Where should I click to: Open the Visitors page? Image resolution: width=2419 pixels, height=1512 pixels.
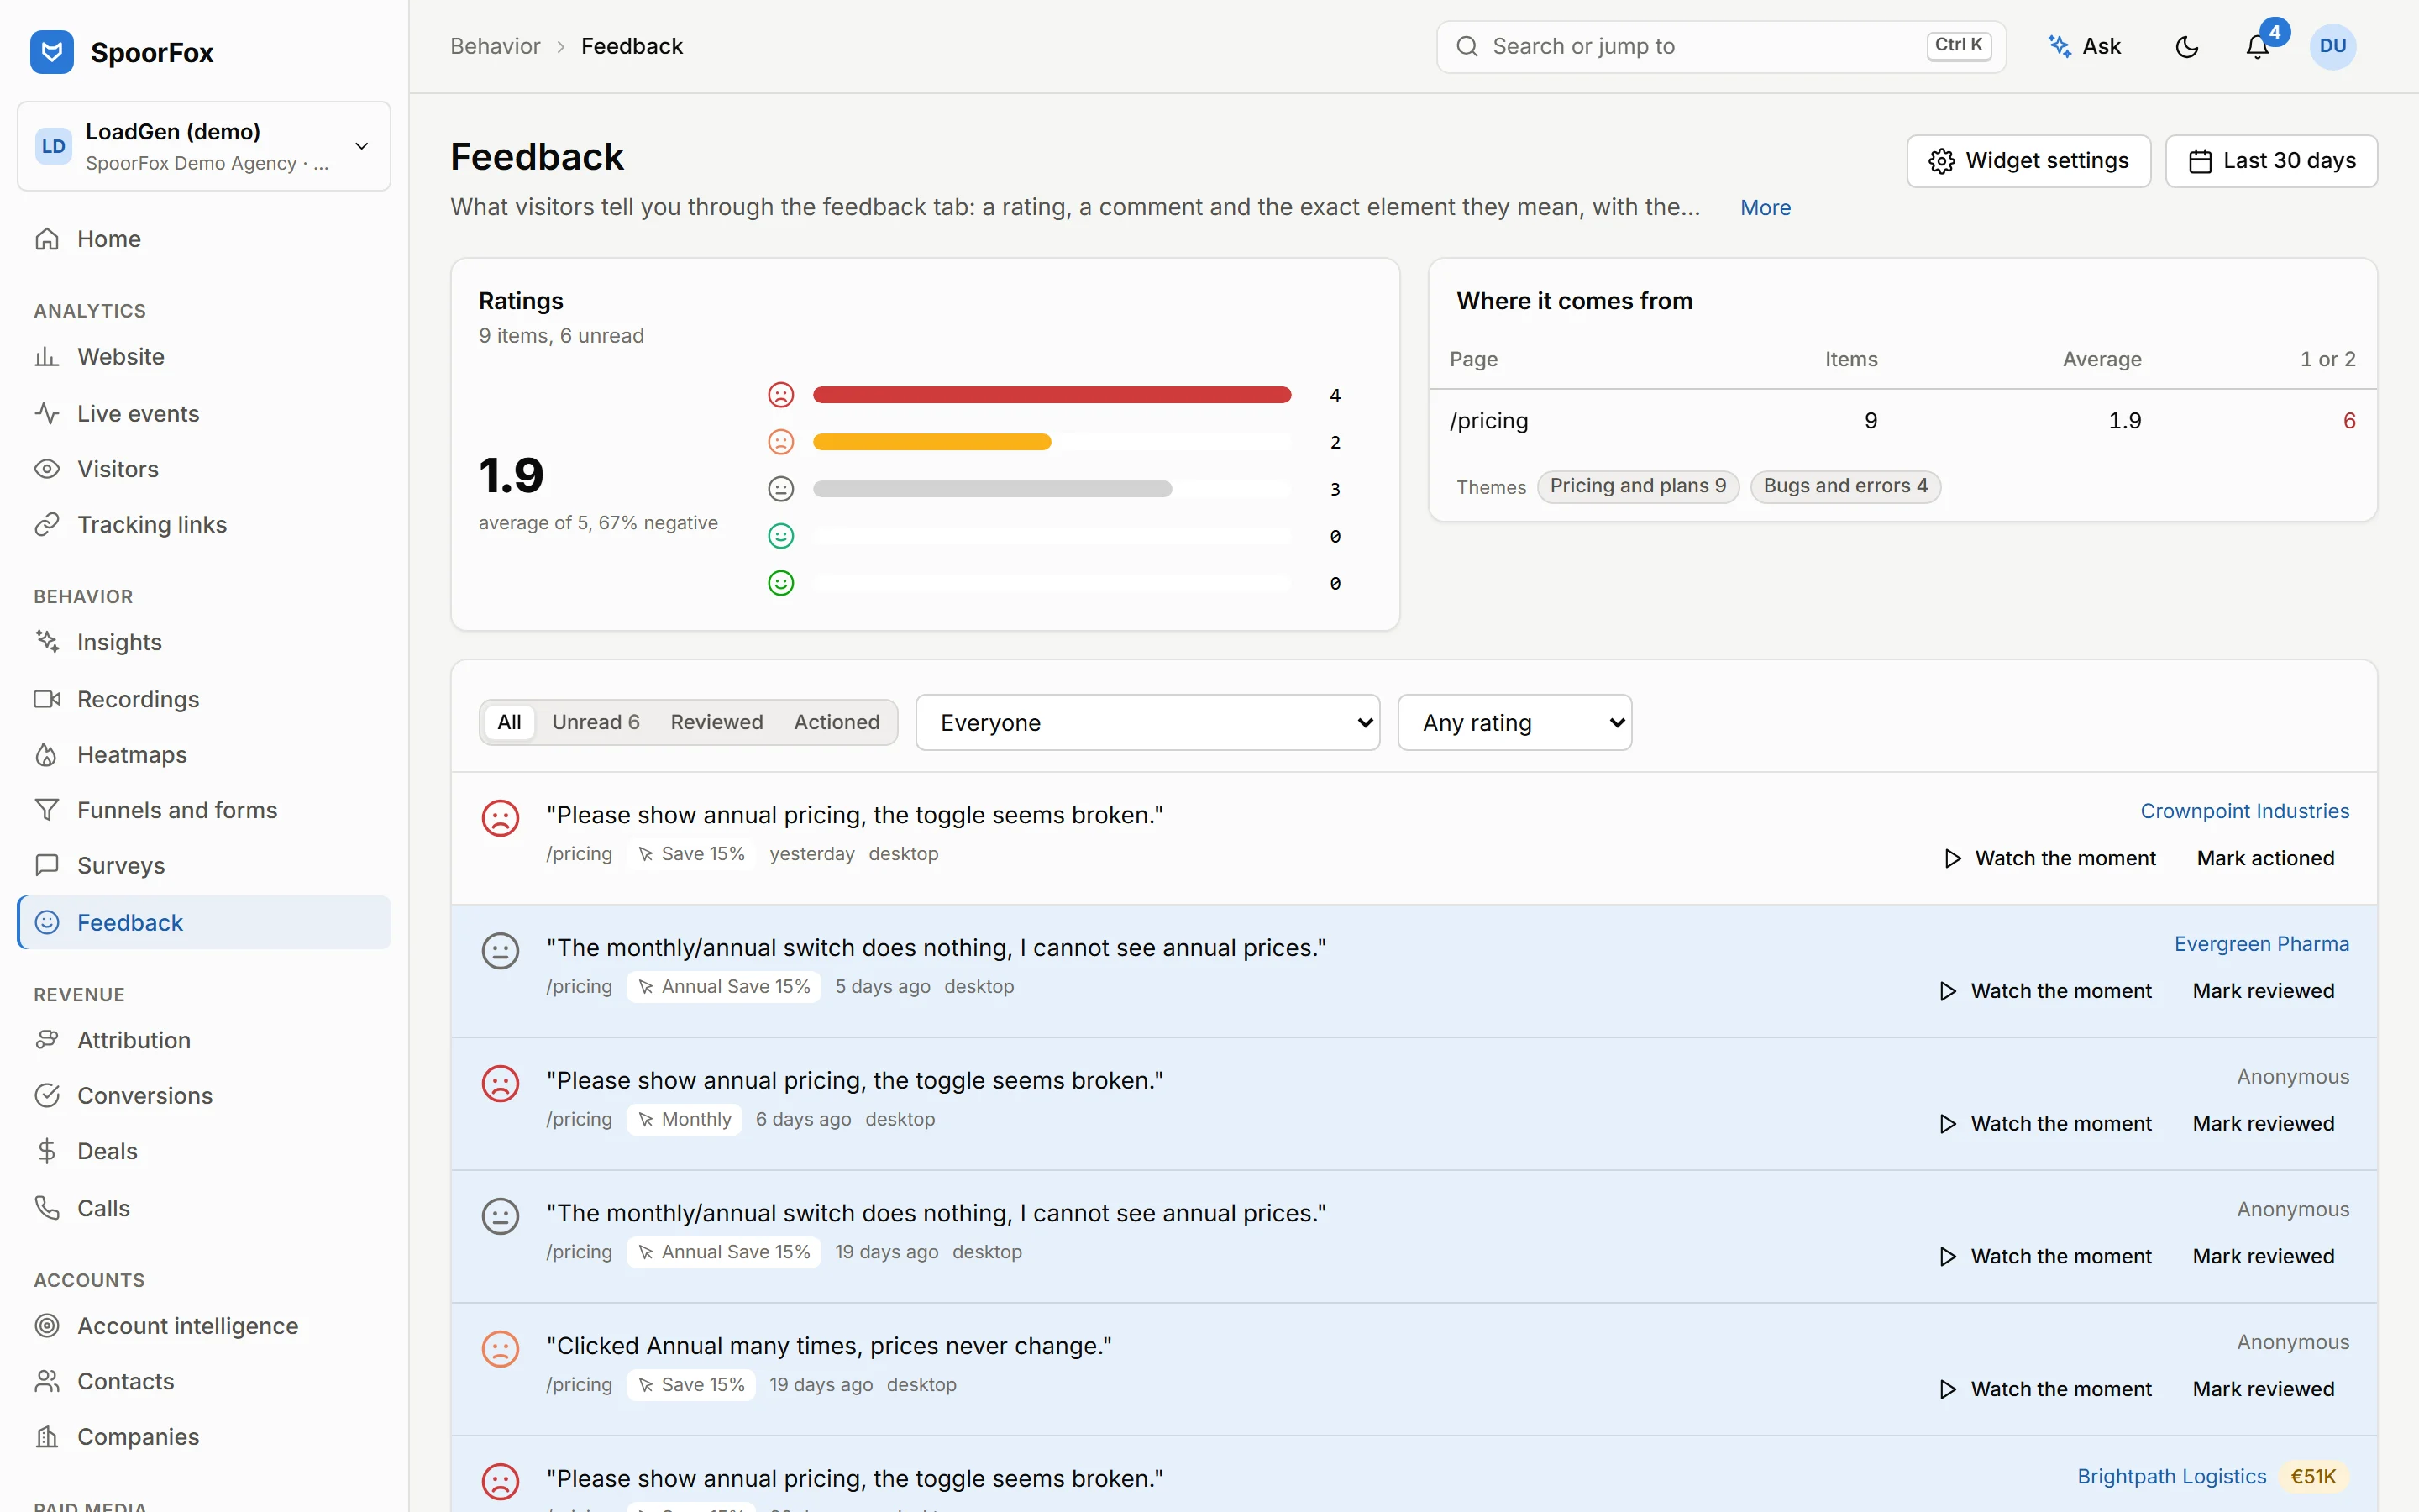(x=204, y=469)
